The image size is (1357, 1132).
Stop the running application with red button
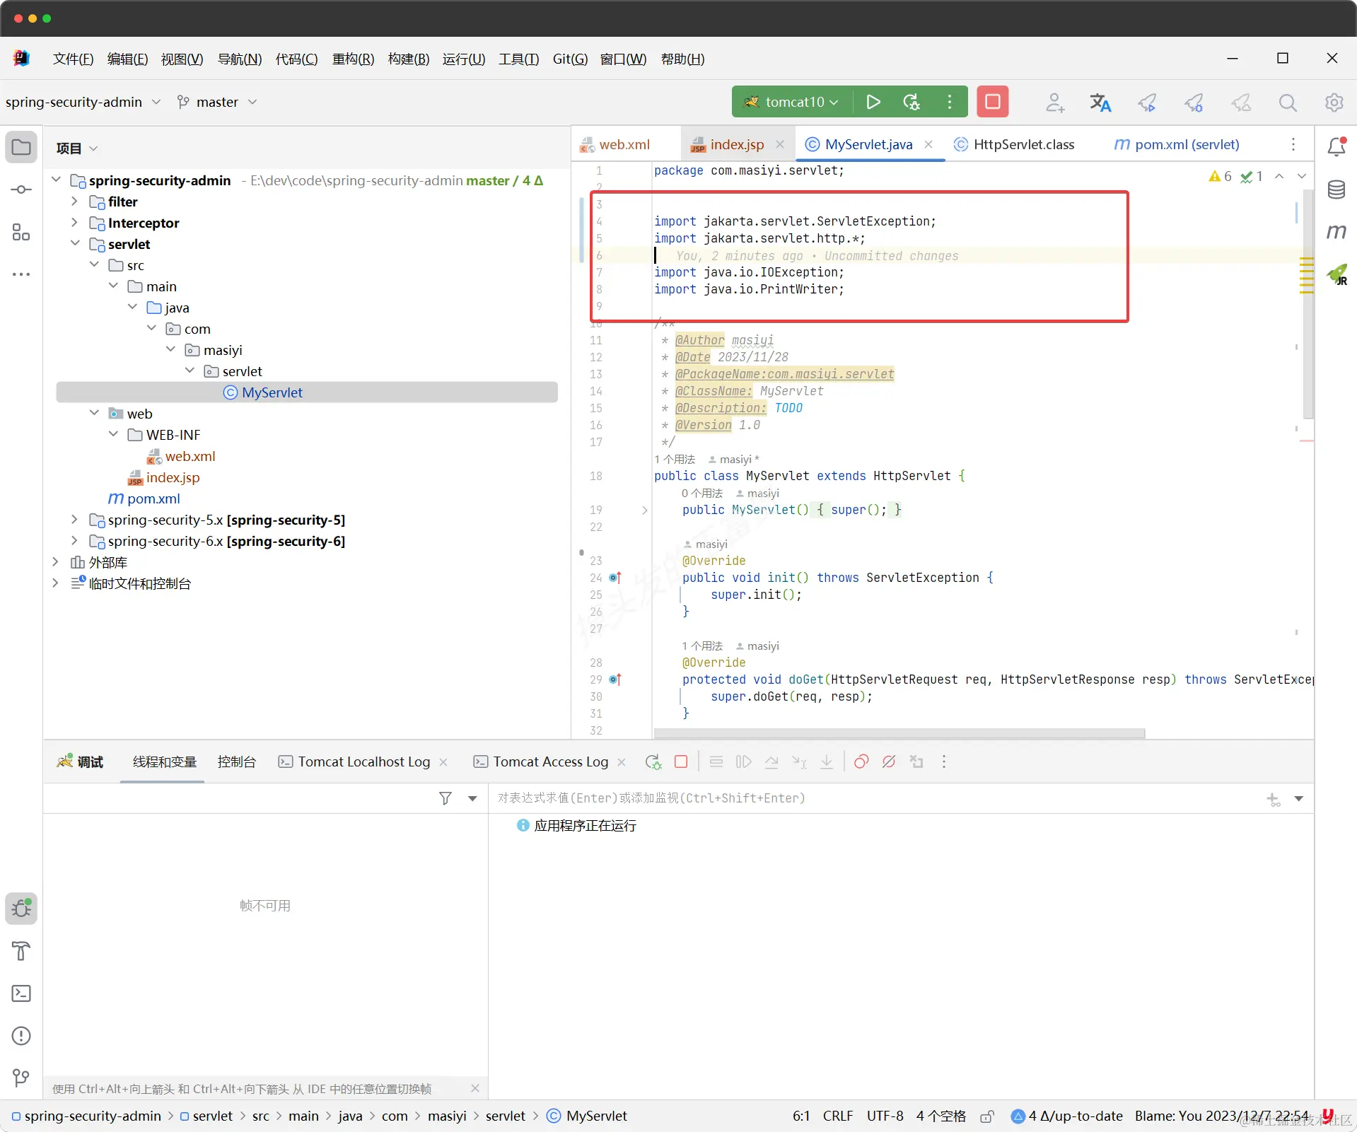992,102
